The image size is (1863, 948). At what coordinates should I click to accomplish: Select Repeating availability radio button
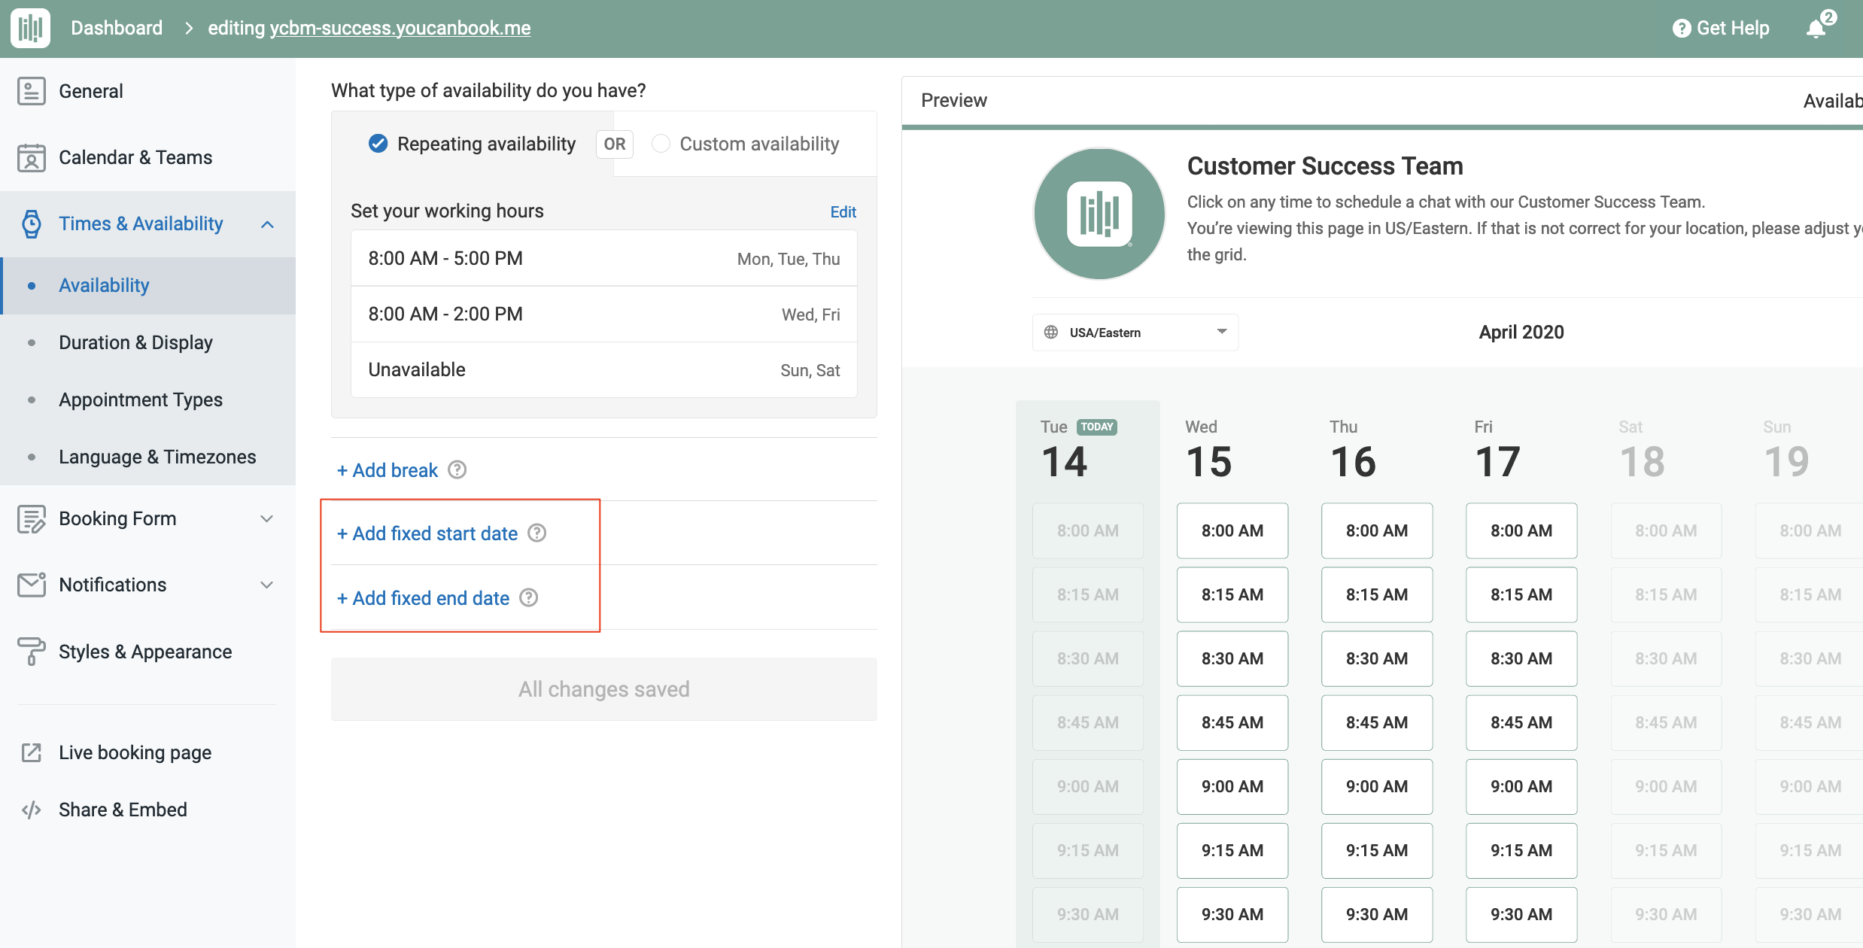378,143
